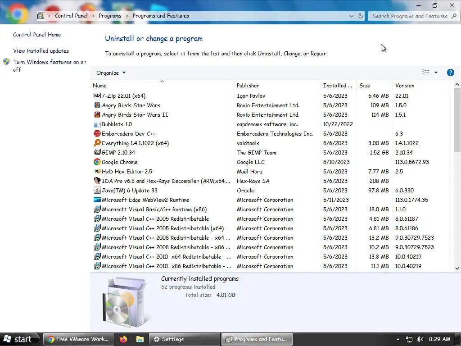Screen dimensions: 461x346
Task: Switch to Settings taskbar window
Action: (x=184, y=339)
